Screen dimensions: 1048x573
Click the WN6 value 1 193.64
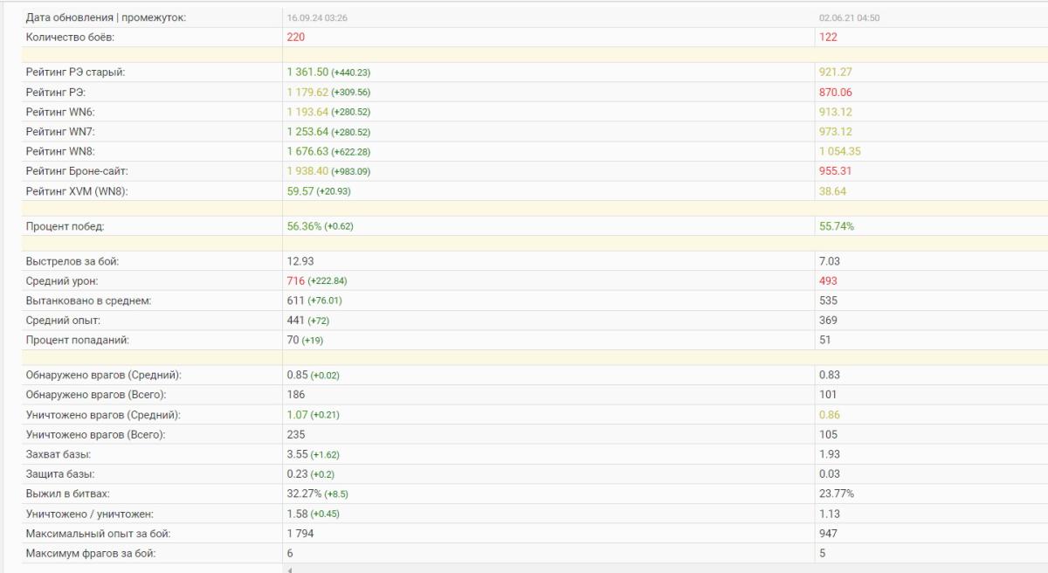coord(307,112)
